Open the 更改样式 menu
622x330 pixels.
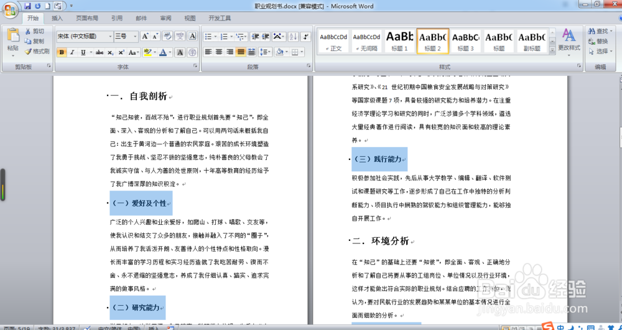pyautogui.click(x=569, y=42)
